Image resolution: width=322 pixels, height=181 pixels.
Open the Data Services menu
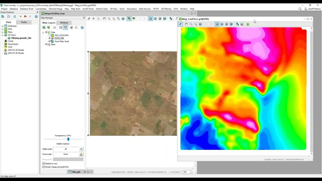pyautogui.click(x=145, y=9)
